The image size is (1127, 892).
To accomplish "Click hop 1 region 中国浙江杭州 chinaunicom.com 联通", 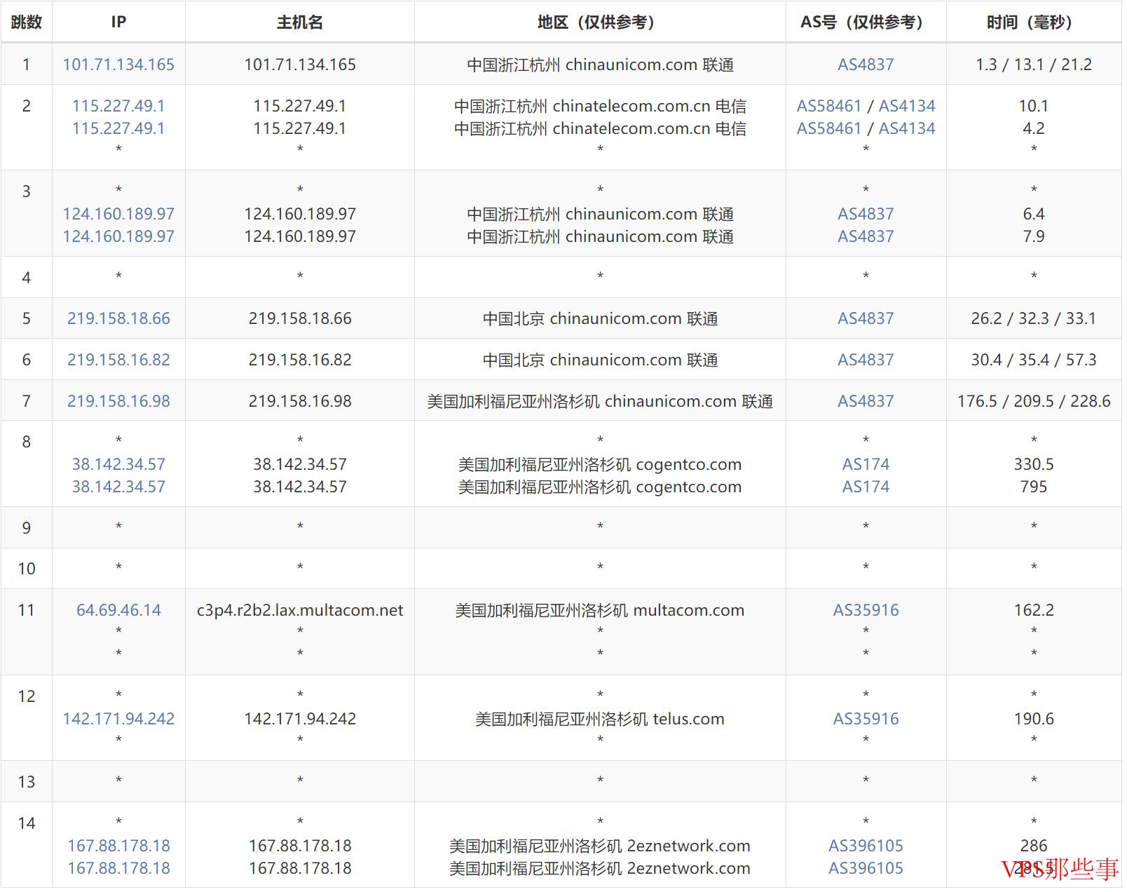I will click(600, 65).
